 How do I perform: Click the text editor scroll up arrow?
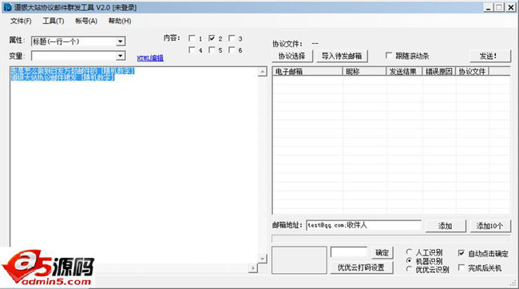pos(262,72)
